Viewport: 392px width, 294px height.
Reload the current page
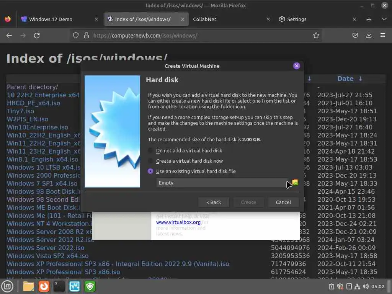click(37, 36)
